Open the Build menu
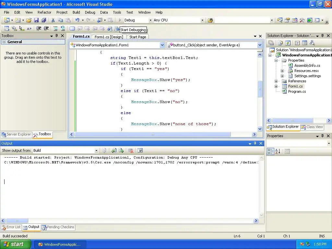Screen dimensions: 332x249 coord(76,12)
